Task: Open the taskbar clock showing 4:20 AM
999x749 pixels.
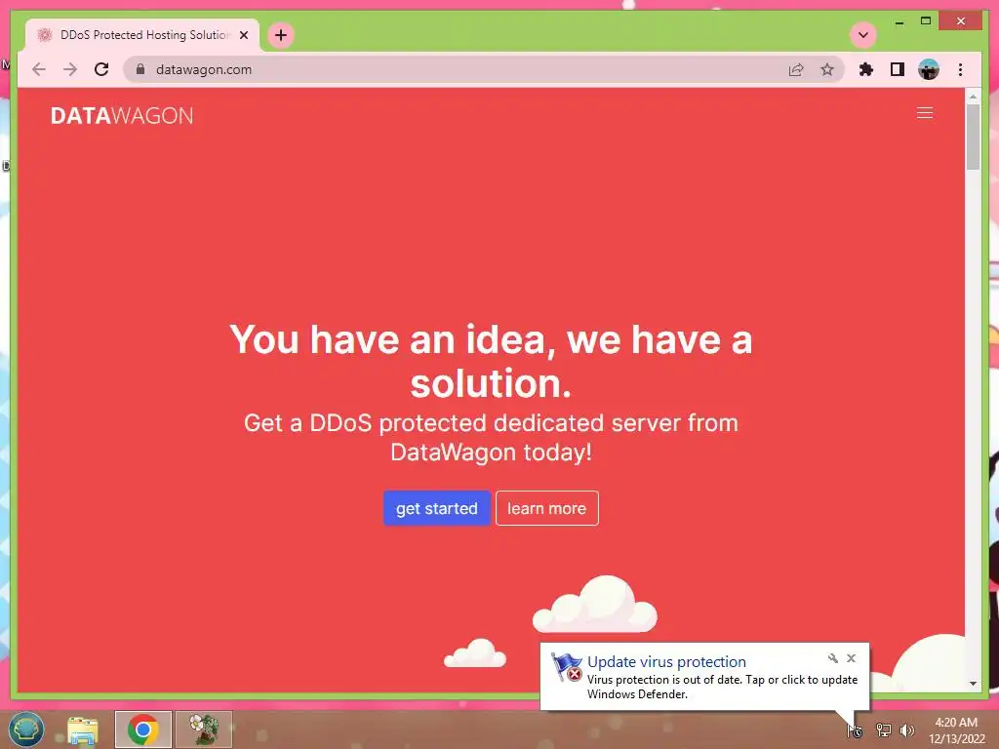Action: [x=956, y=730]
